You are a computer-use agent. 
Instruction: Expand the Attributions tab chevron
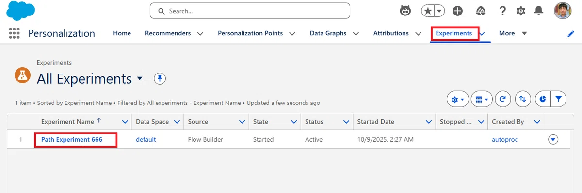click(x=418, y=34)
